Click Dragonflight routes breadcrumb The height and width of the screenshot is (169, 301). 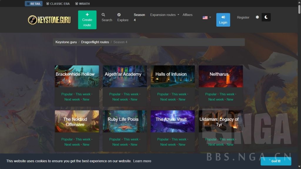[x=95, y=42]
